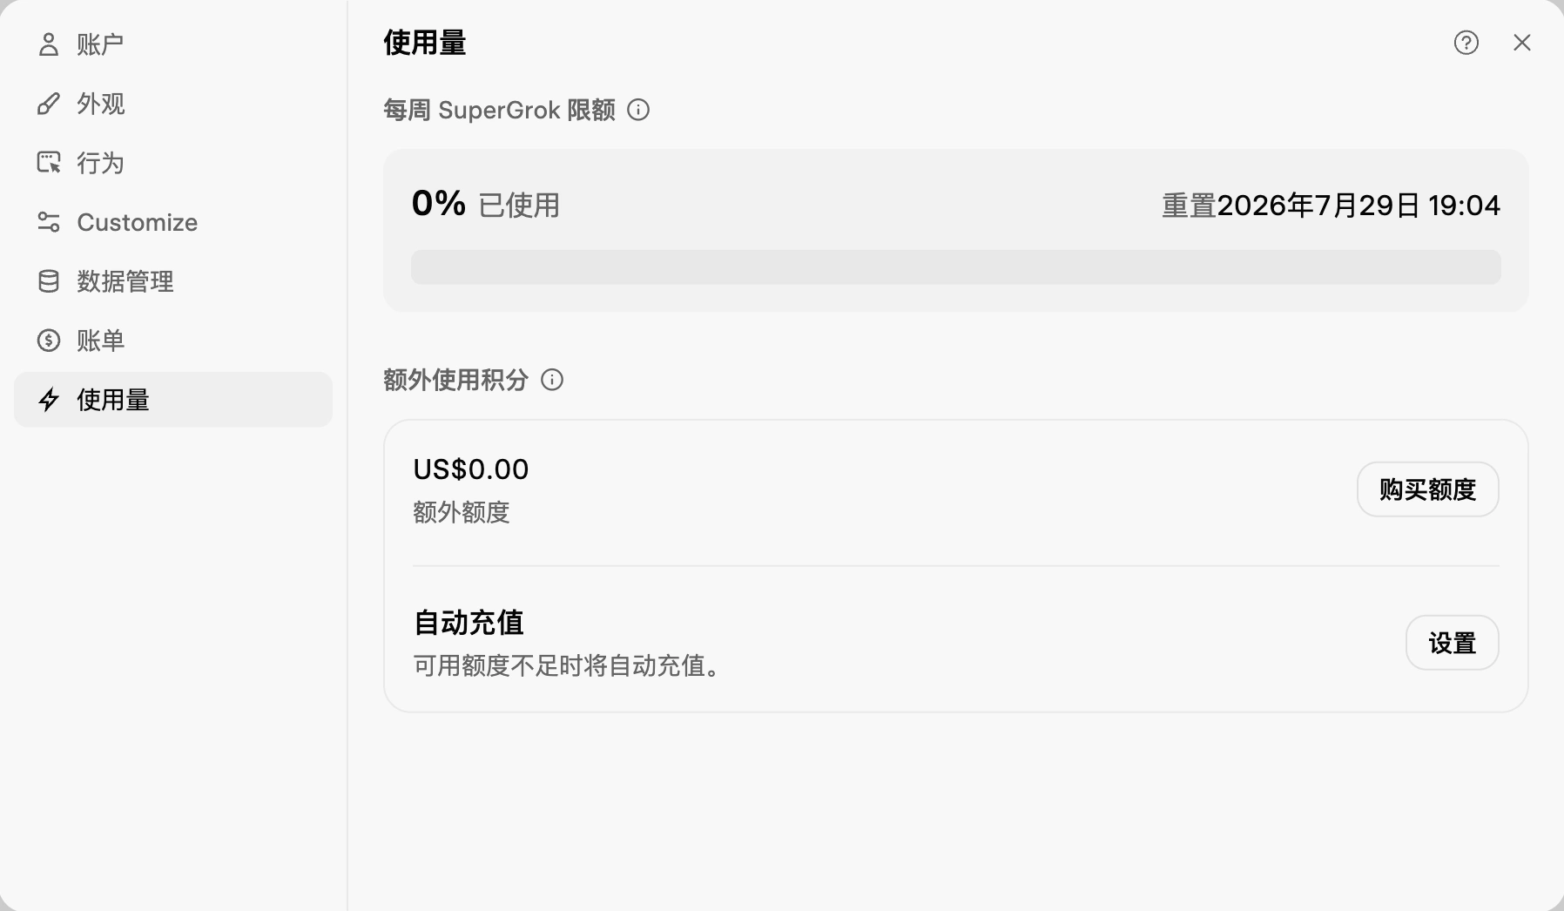Select the 账单 section label

(x=101, y=341)
